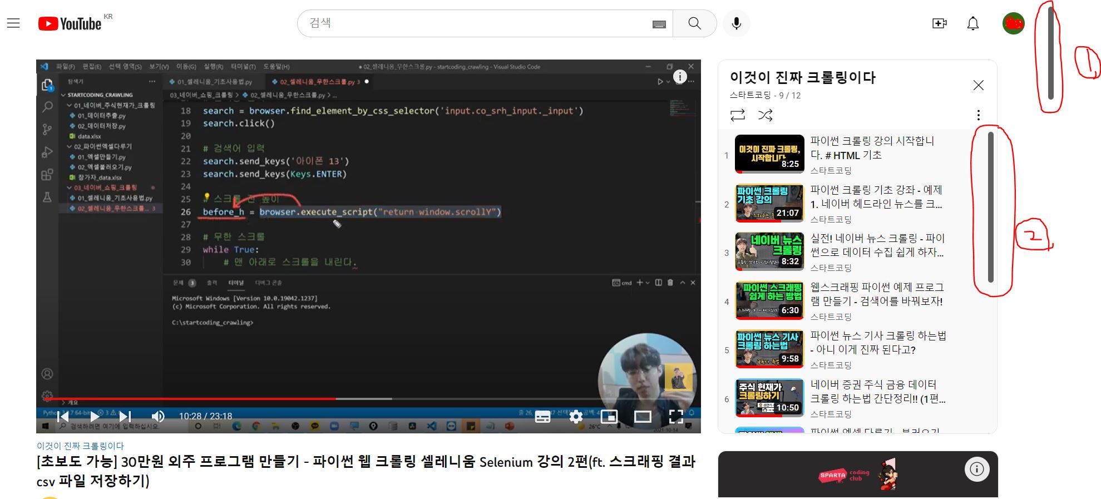The width and height of the screenshot is (1101, 499).
Task: Open 파이썬 뉴스 기사 thumbnail with 9:58 duration
Action: [x=769, y=348]
